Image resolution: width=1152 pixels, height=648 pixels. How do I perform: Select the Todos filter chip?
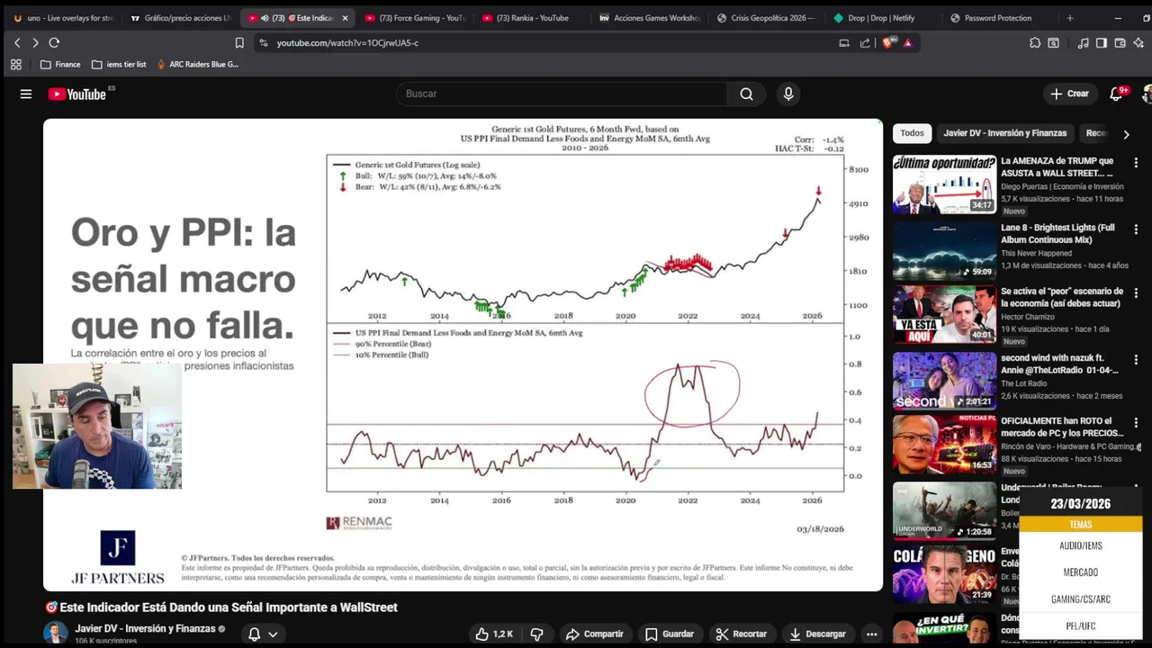point(912,133)
